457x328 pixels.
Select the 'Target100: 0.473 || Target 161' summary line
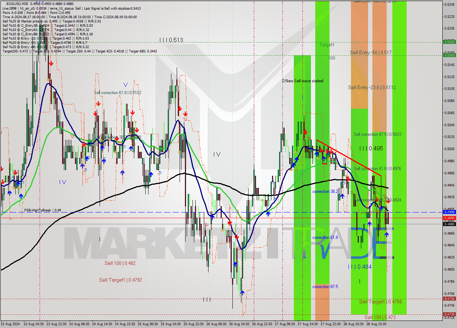[80, 51]
